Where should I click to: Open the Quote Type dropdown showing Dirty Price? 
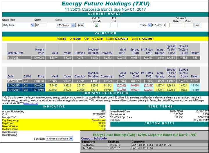[x=18, y=25]
